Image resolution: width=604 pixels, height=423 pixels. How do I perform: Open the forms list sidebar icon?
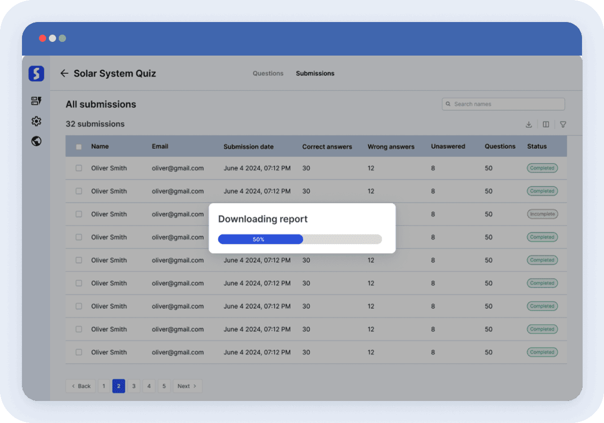(36, 101)
